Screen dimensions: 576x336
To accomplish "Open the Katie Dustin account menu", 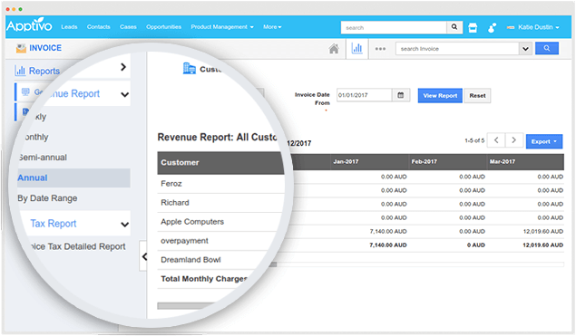I will (533, 27).
